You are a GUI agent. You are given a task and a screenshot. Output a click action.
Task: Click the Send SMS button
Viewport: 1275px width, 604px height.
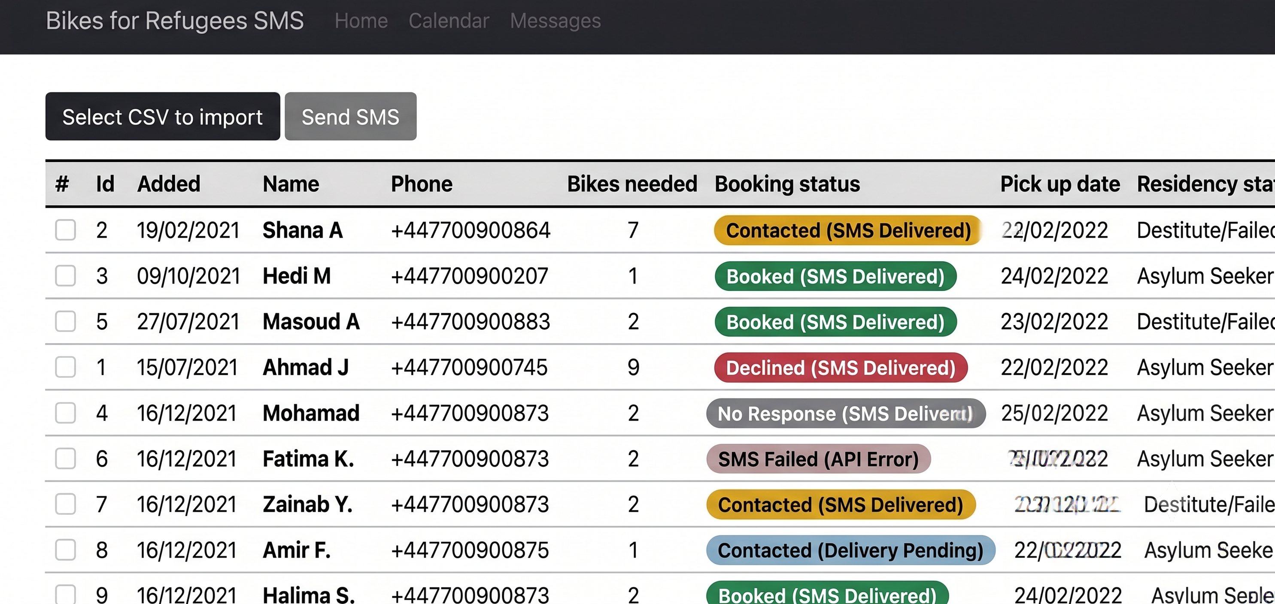point(350,116)
